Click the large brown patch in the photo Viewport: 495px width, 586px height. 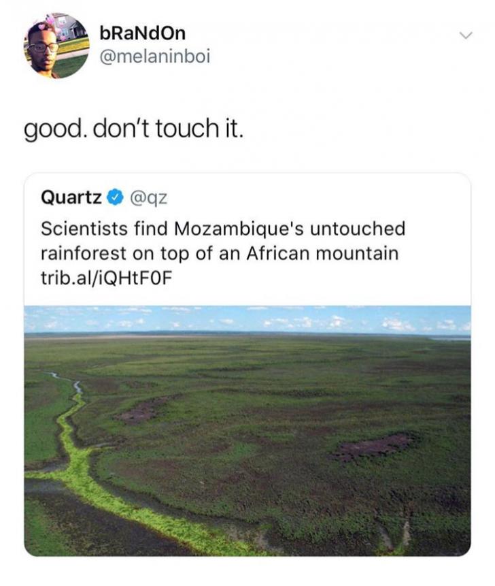373,447
